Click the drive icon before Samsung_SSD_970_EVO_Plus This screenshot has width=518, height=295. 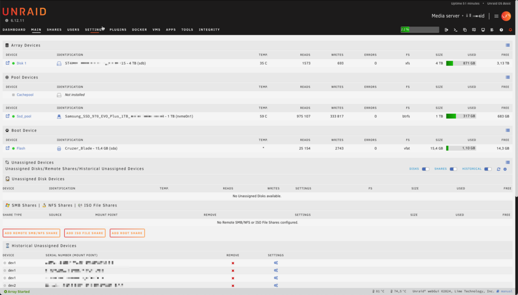pyautogui.click(x=59, y=116)
